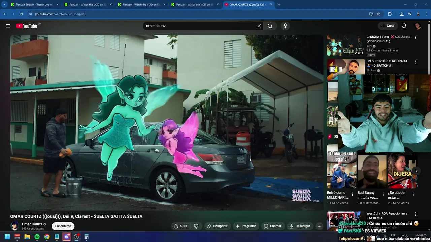The width and height of the screenshot is (431, 242).
Task: Install app icon in address bar
Action: [371, 14]
